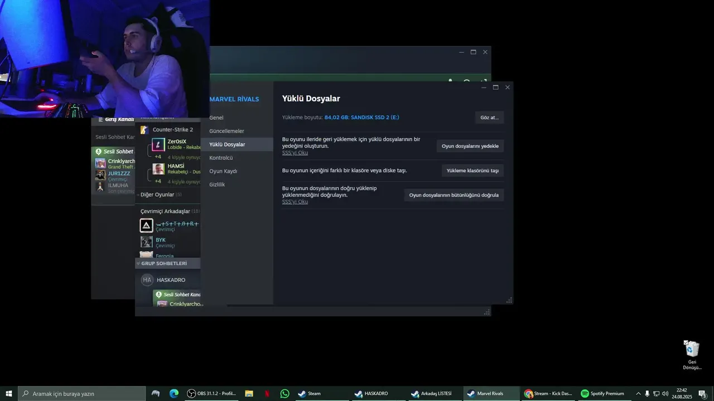The height and width of the screenshot is (401, 714).
Task: Click Sesli Sohbet voice channel icon in chat window
Action: pos(98,151)
